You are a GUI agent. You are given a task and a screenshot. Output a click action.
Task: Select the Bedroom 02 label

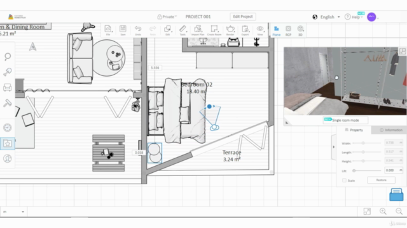tap(197, 84)
